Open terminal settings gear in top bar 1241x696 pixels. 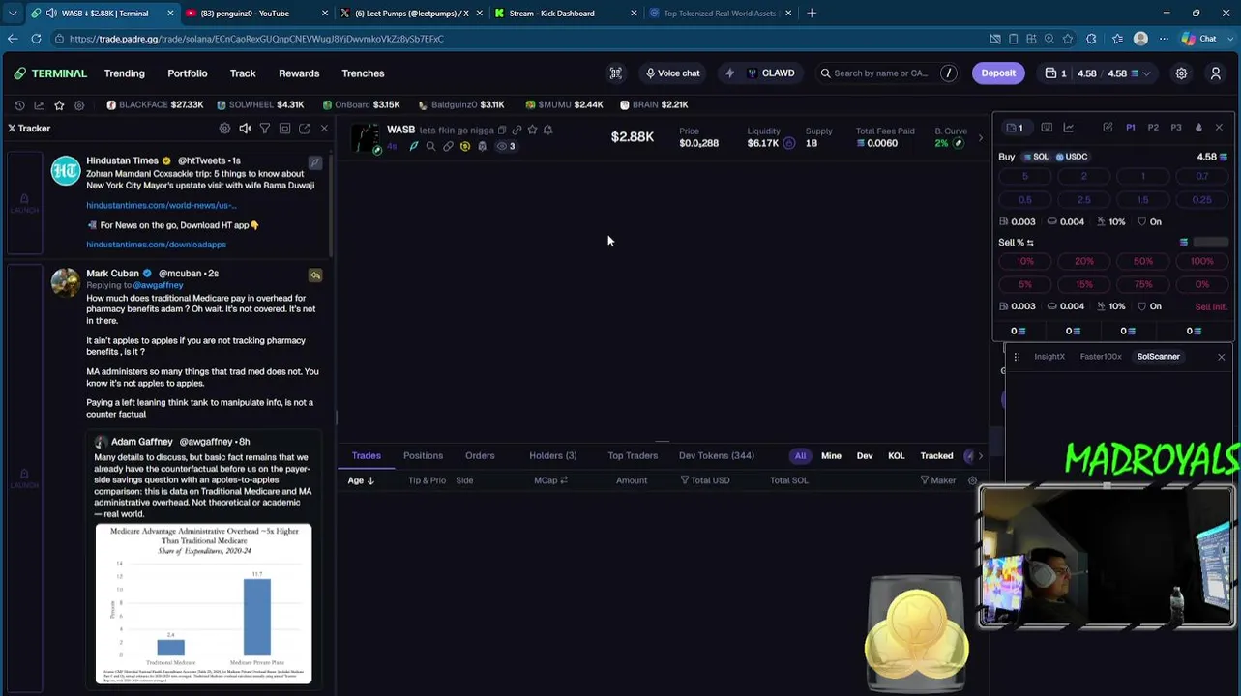(1181, 73)
